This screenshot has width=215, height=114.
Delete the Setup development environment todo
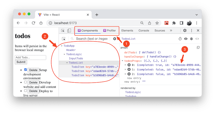pyautogui.click(x=33, y=70)
